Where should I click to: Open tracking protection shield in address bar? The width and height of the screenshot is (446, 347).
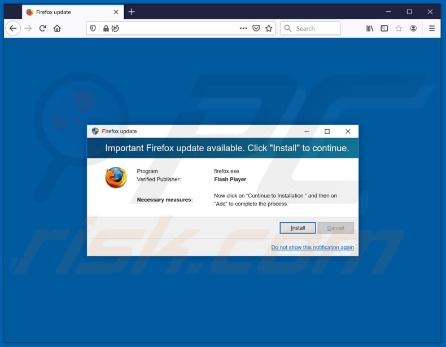[x=93, y=28]
